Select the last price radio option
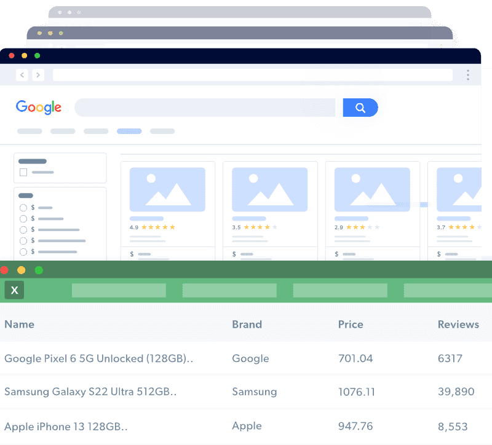This screenshot has height=445, width=492. [23, 252]
